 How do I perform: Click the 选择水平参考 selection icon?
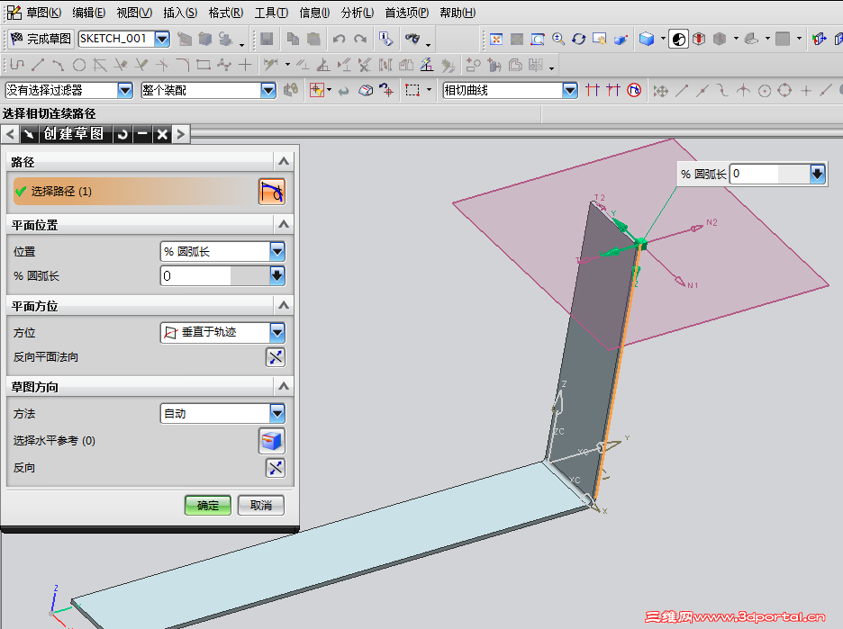coord(272,441)
